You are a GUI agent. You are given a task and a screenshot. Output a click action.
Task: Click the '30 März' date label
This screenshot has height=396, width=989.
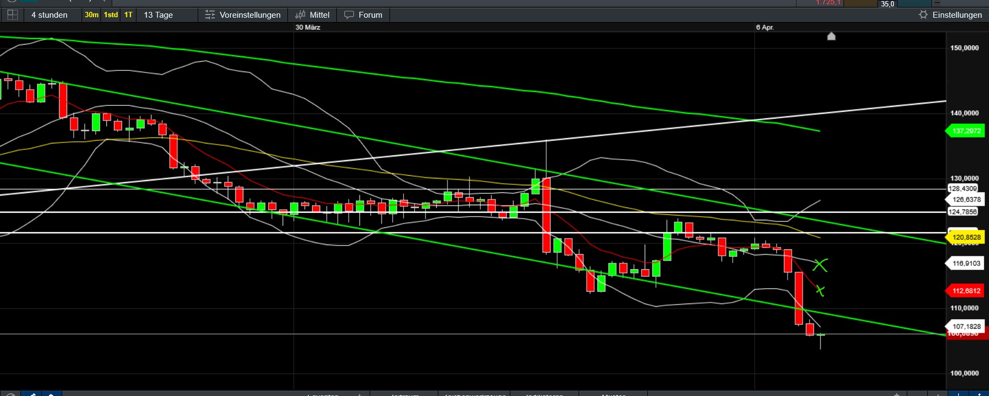308,27
